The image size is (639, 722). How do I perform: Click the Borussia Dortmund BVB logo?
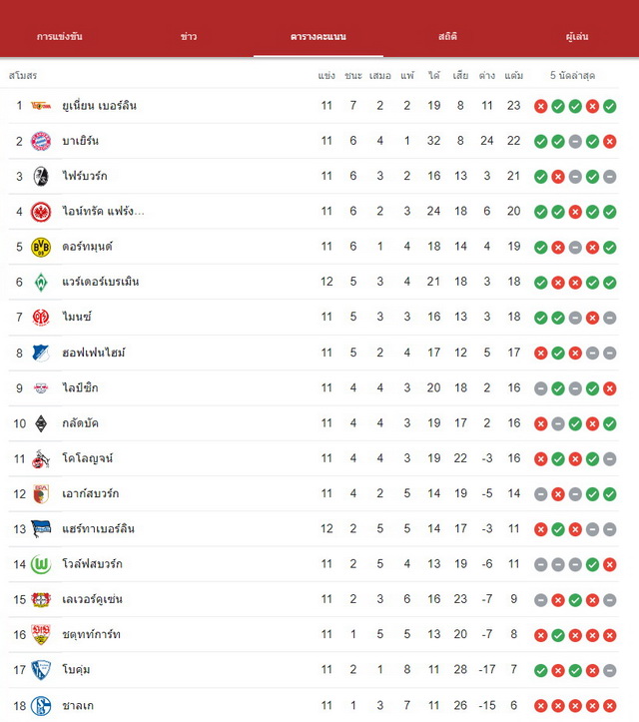pos(41,247)
